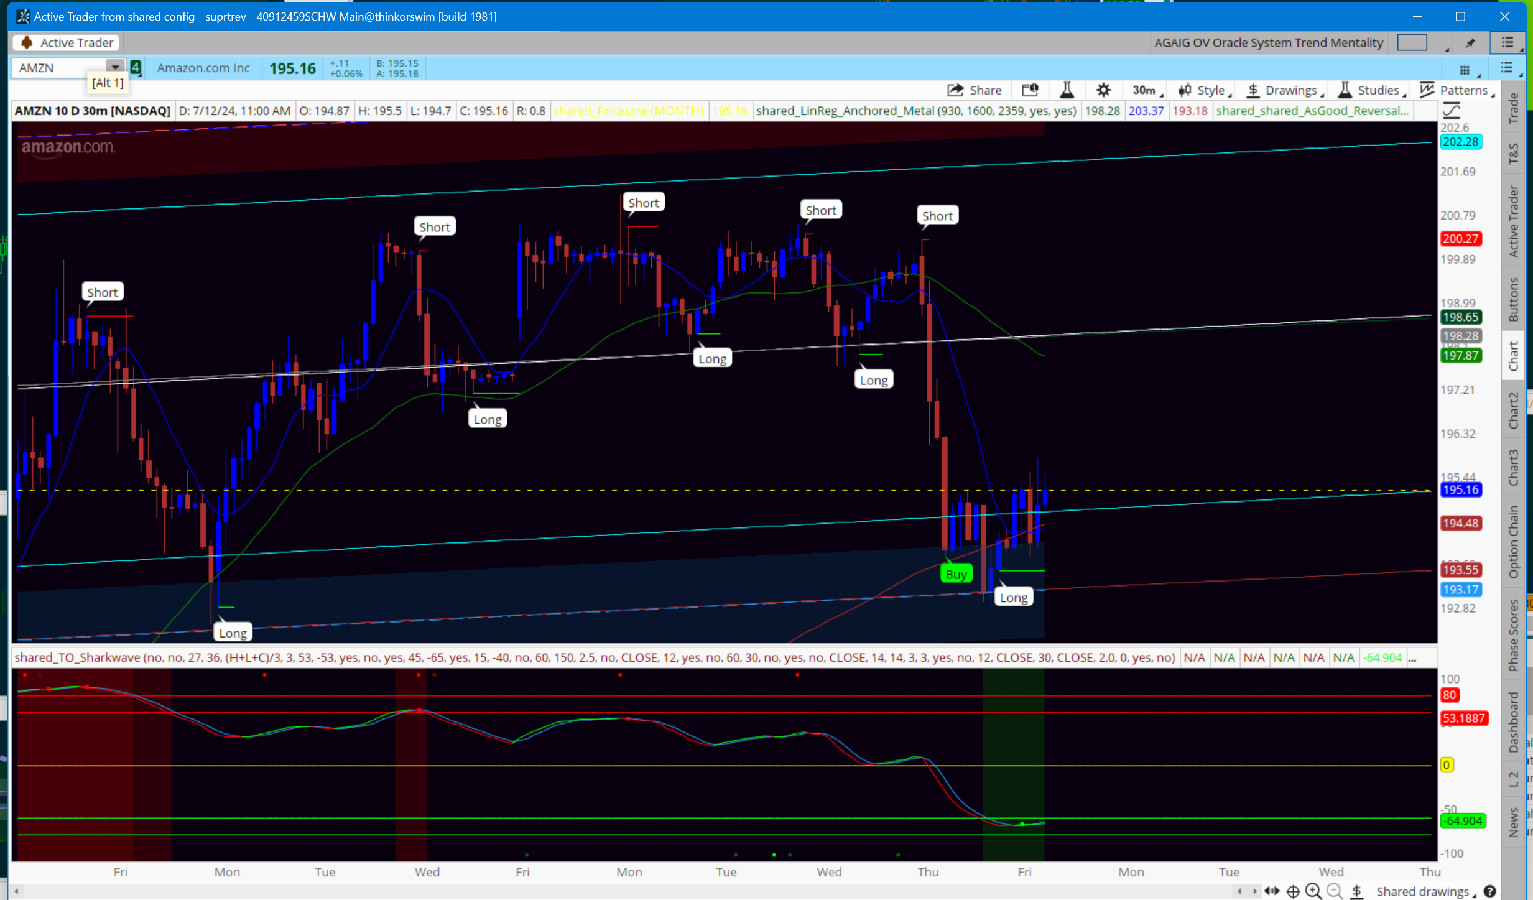Viewport: 1533px width, 900px height.
Task: Click the green number 4 link-color icon
Action: point(136,67)
